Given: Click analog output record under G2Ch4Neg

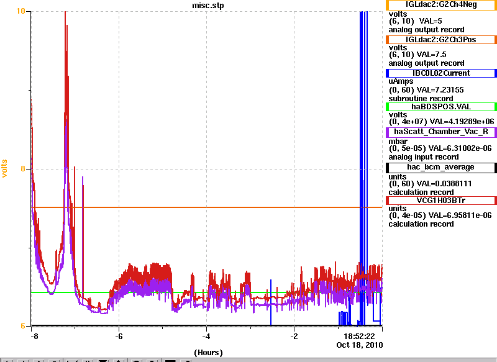Looking at the screenshot, I should coord(427,30).
